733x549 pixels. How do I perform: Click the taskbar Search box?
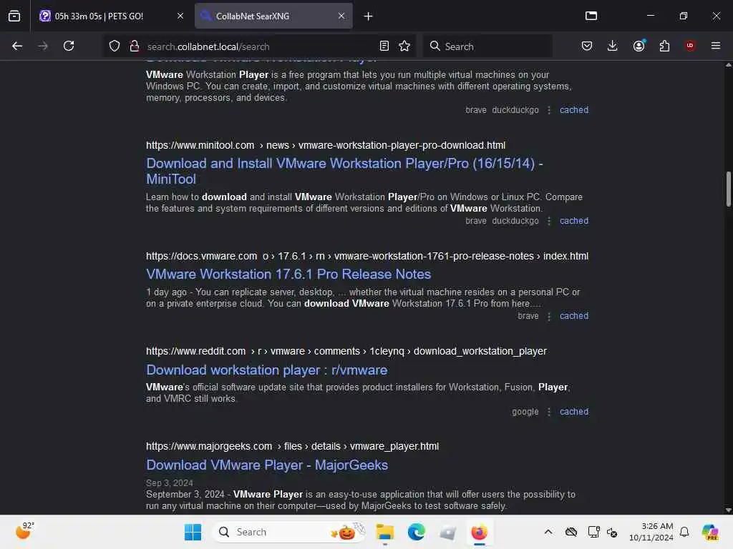289,532
